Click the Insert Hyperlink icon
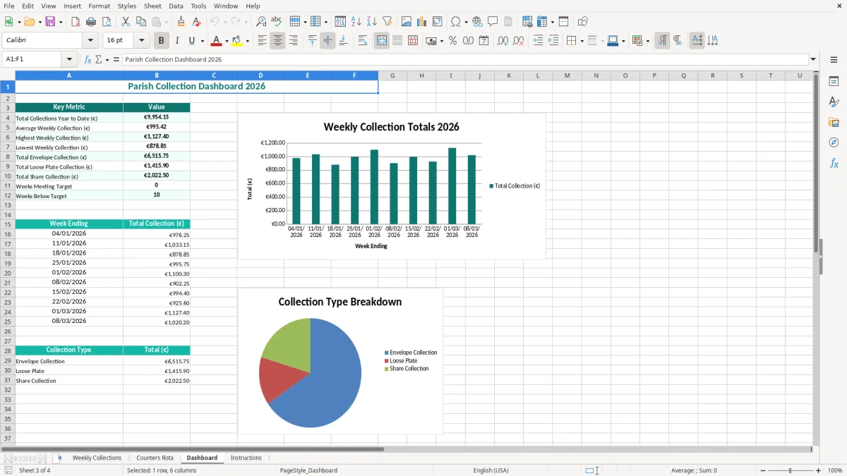This screenshot has width=847, height=476. [x=477, y=22]
